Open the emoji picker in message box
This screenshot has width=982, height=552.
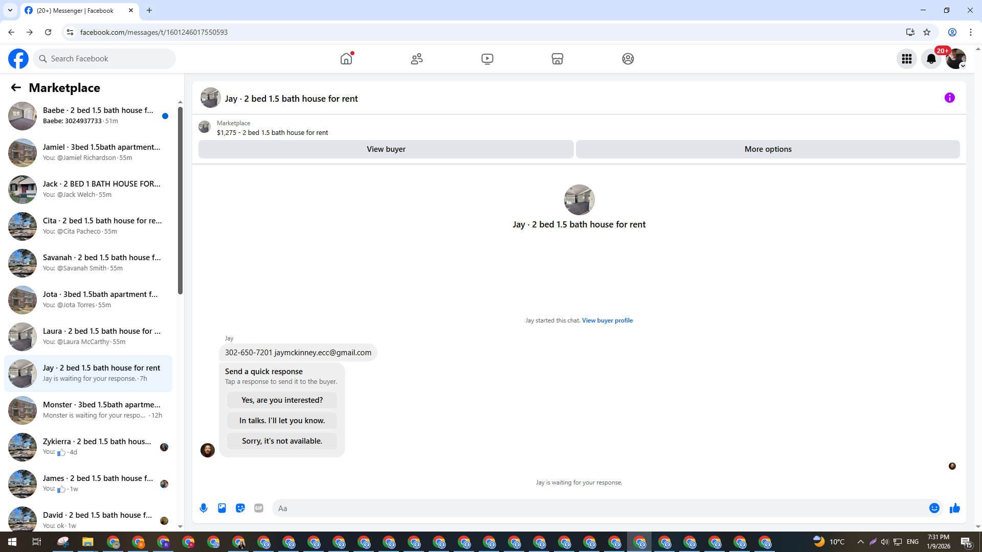[x=934, y=508]
